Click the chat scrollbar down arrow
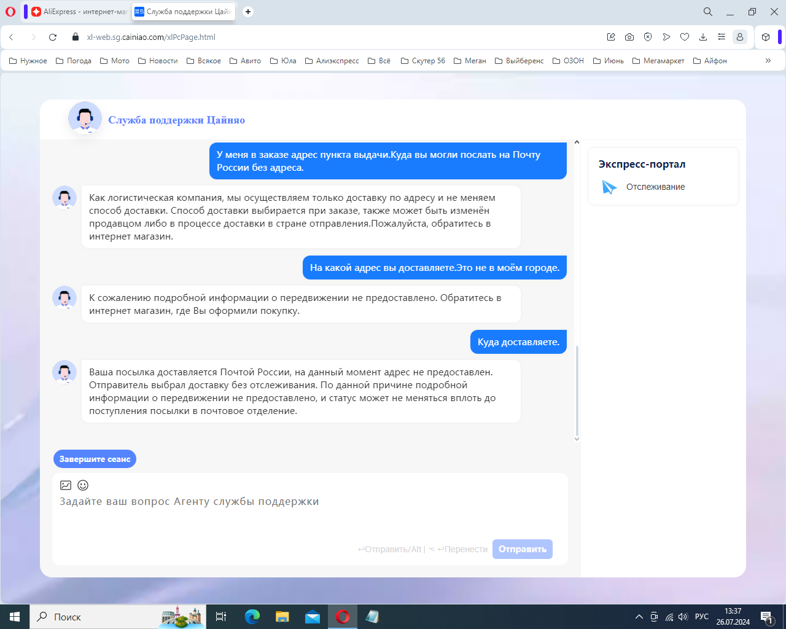 click(577, 439)
